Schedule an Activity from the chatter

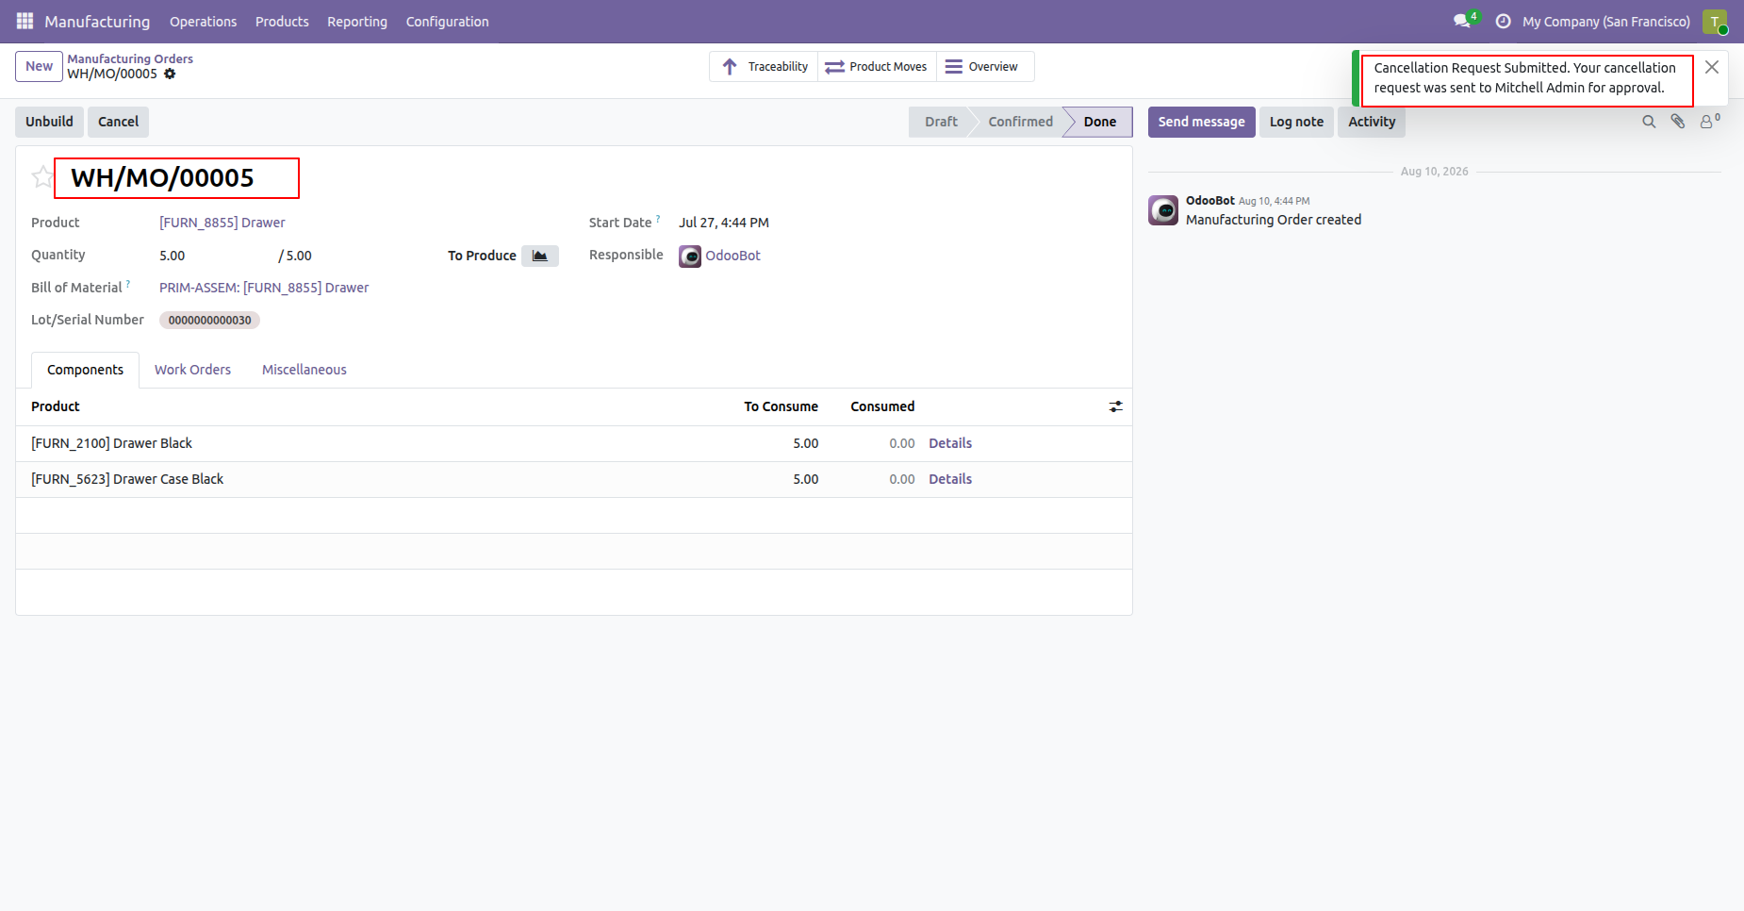(x=1372, y=122)
